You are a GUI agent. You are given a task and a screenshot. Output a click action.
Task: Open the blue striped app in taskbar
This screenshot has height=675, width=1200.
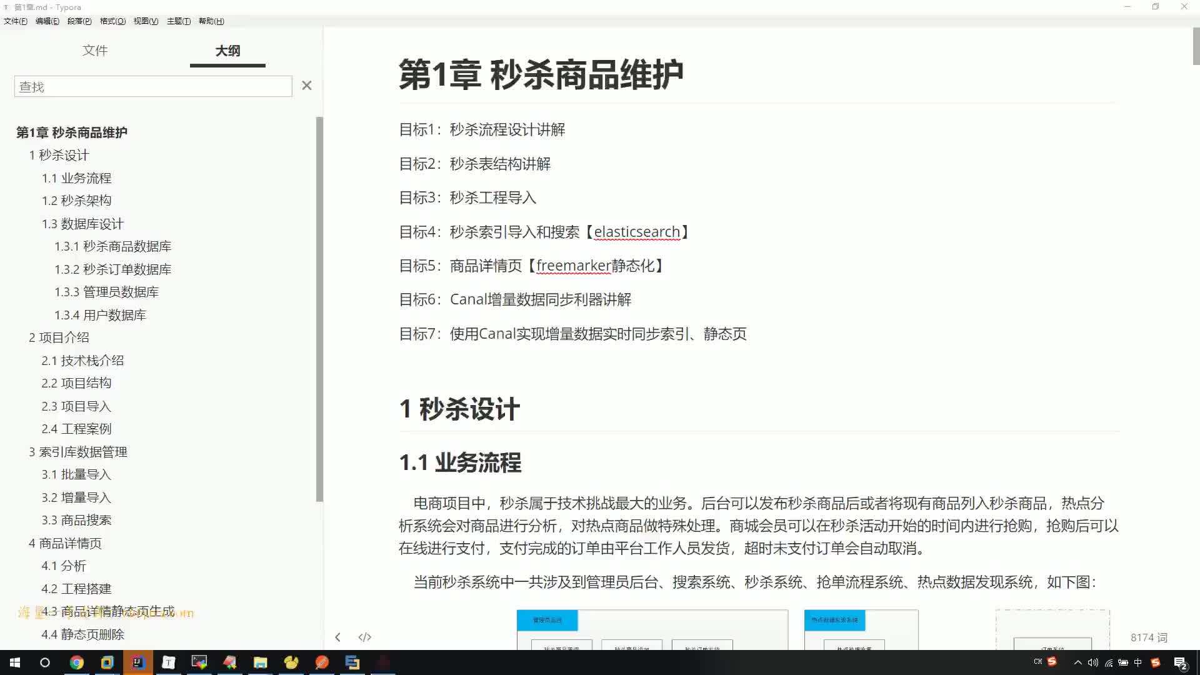pos(352,662)
